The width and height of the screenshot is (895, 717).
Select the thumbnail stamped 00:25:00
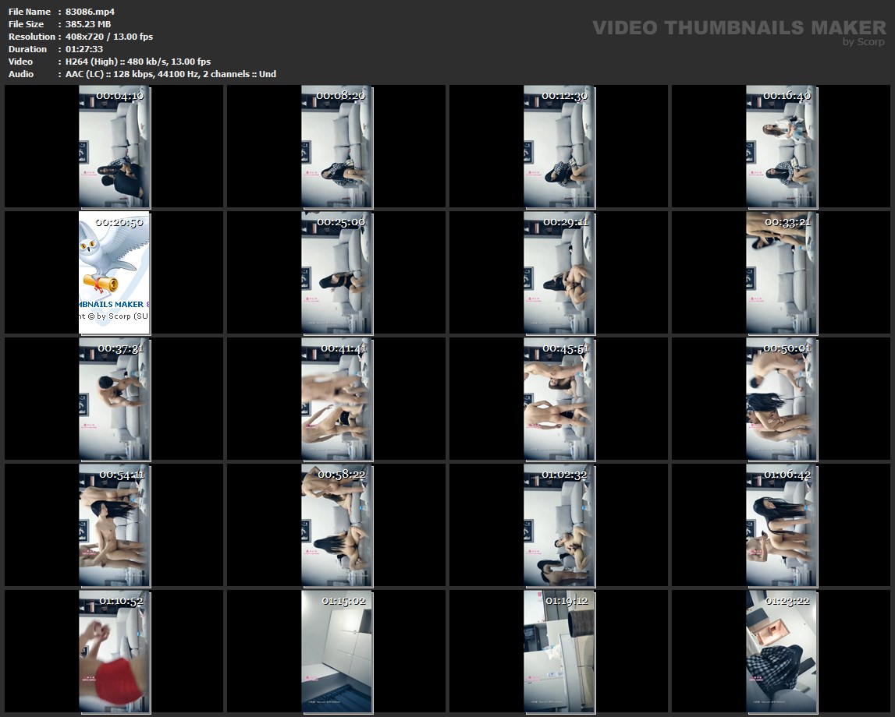336,273
